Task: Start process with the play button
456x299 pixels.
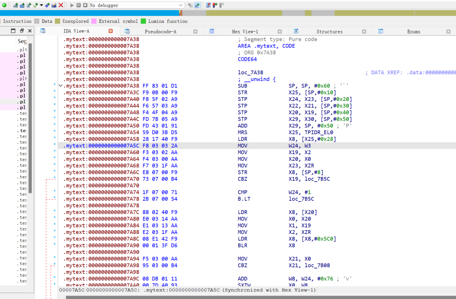Action: point(72,5)
